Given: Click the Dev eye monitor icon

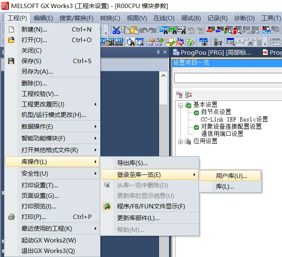Looking at the screenshot, I should (x=203, y=42).
